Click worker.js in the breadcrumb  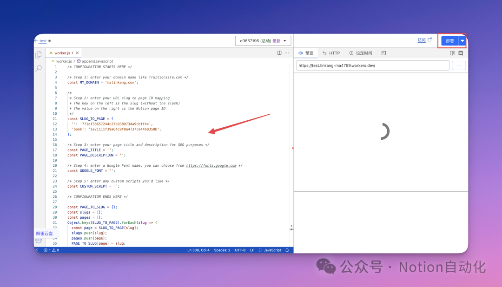(64, 61)
